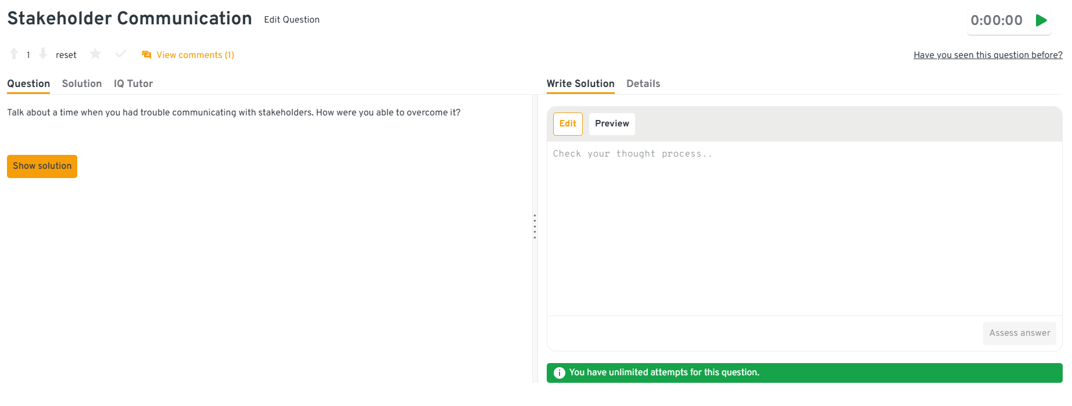Open View comments (1) link
Image resolution: width=1072 pixels, height=406 pixels.
[x=195, y=55]
